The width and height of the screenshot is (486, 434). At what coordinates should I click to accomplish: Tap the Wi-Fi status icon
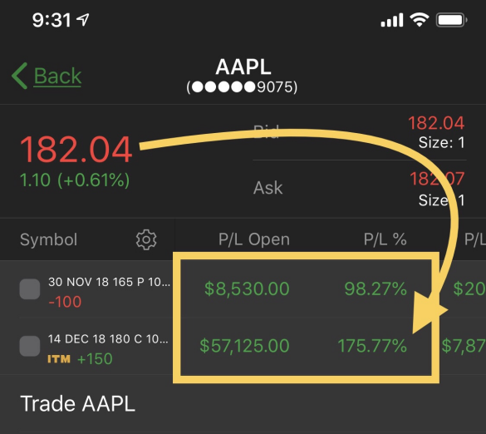[x=419, y=20]
